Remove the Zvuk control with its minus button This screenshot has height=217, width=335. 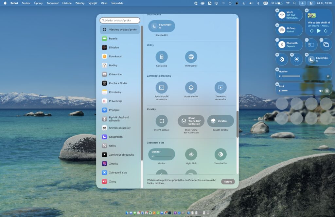[277, 84]
